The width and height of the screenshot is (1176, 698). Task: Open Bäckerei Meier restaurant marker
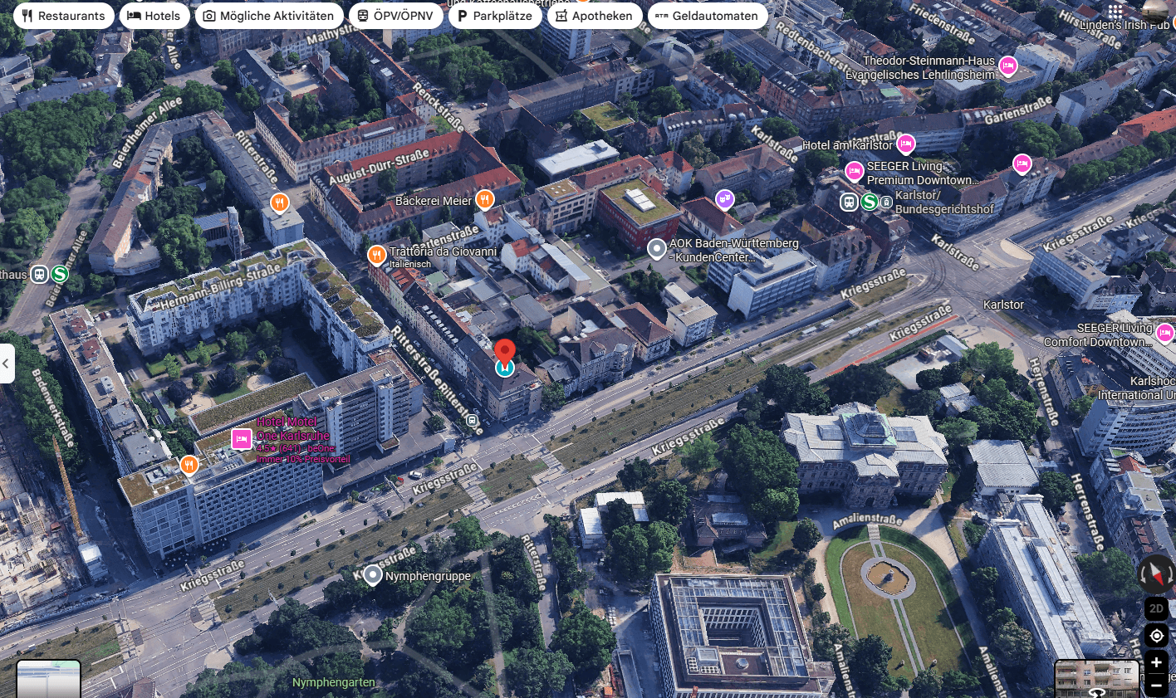[x=485, y=200]
